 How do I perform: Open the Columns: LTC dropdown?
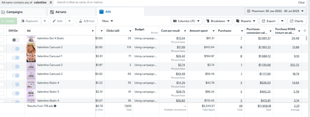pos(186,21)
